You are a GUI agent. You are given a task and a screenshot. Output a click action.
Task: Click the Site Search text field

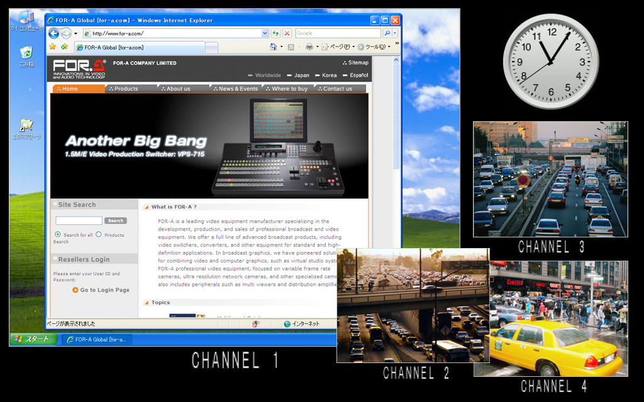(79, 221)
